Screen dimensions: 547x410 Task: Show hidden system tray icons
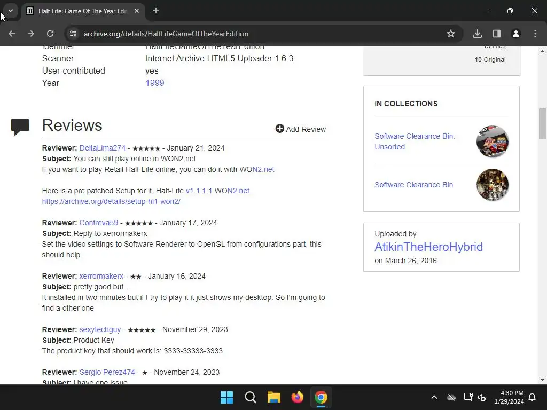click(434, 397)
